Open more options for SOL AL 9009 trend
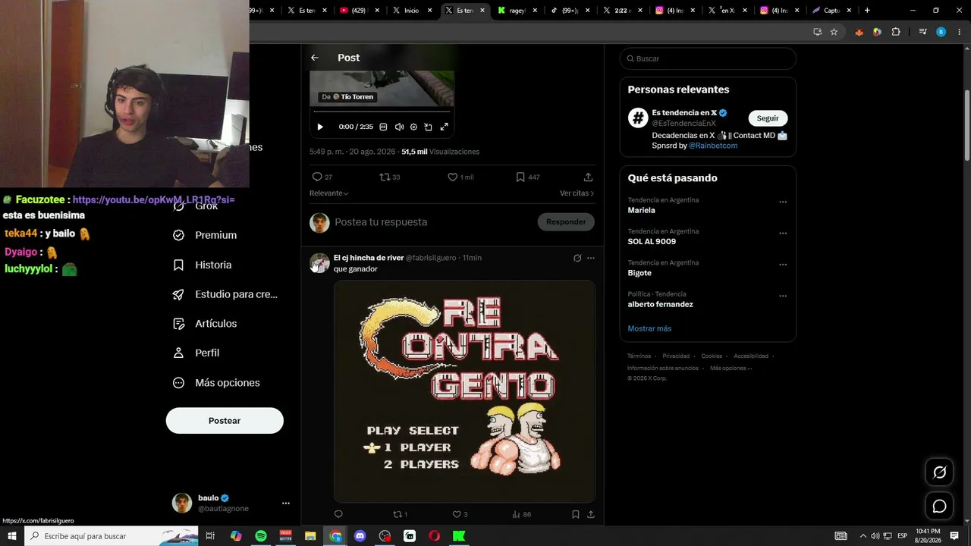 783,234
